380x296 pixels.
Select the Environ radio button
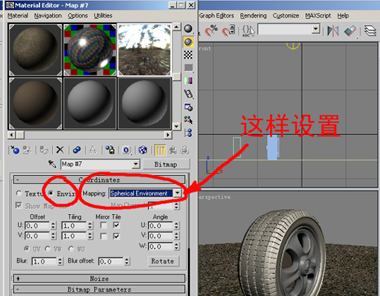[51, 194]
